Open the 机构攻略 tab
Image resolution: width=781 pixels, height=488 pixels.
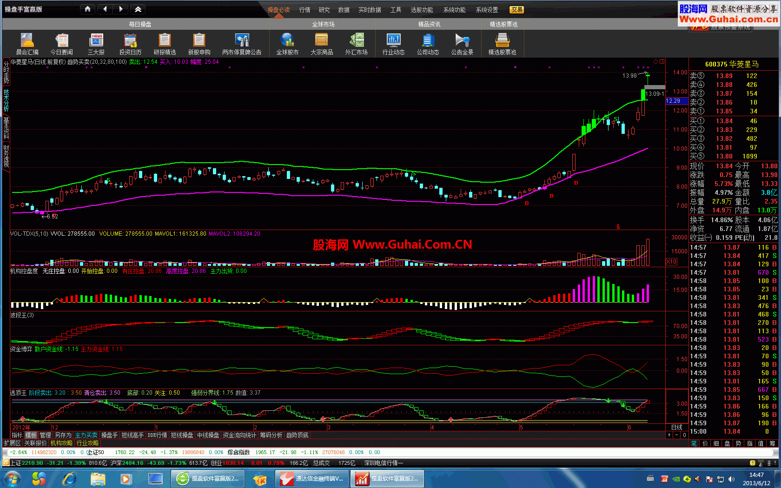click(x=61, y=443)
